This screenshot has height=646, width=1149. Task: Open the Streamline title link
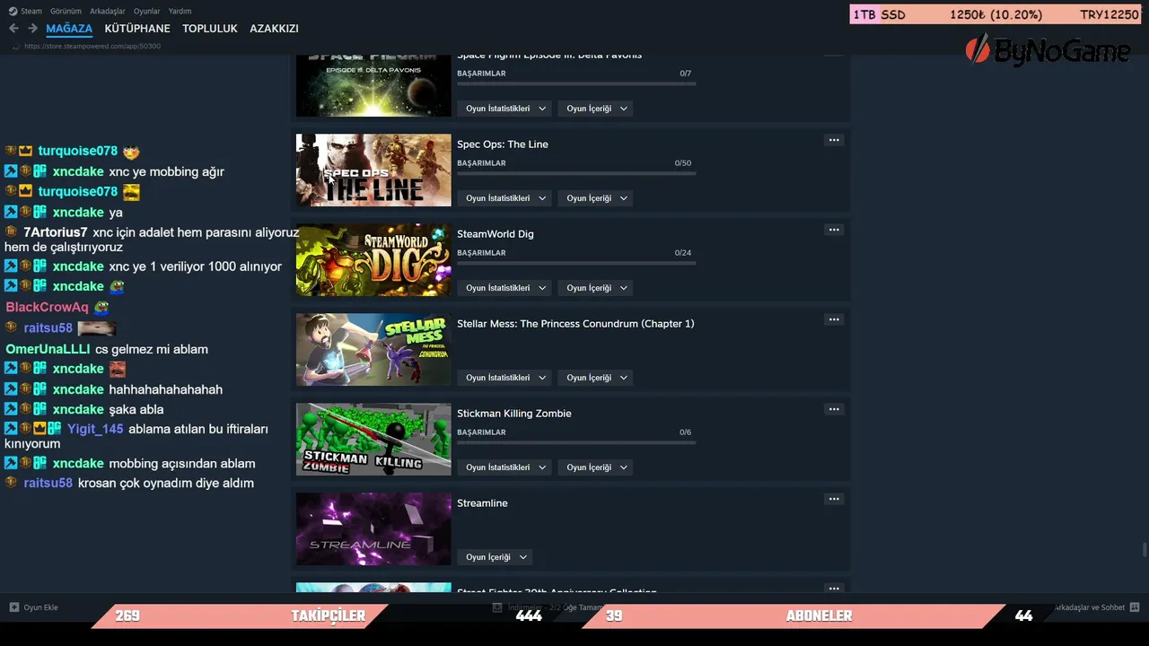pos(482,503)
